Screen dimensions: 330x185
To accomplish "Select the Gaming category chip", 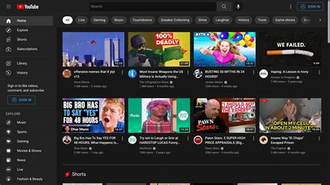I will click(100, 20).
